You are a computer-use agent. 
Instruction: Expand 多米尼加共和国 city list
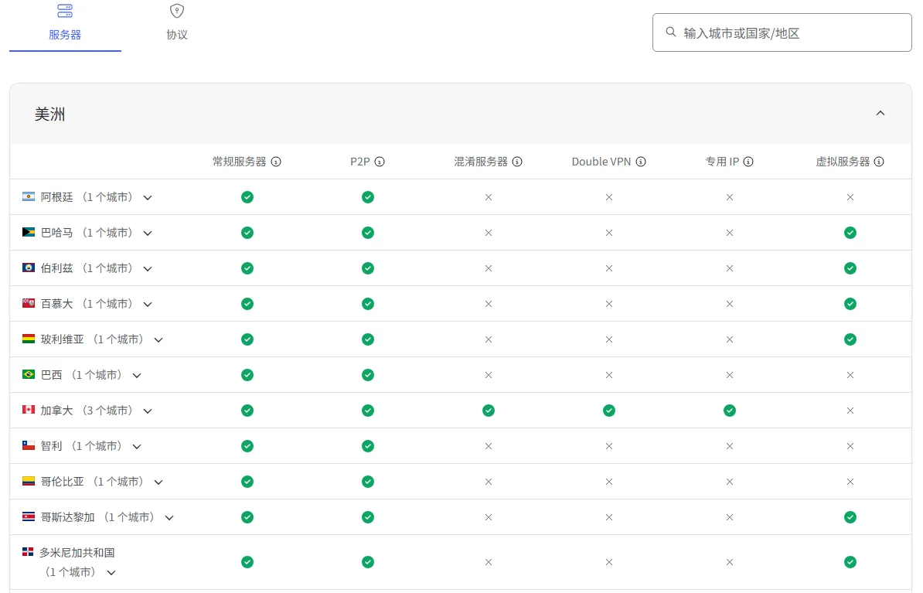coord(111,573)
